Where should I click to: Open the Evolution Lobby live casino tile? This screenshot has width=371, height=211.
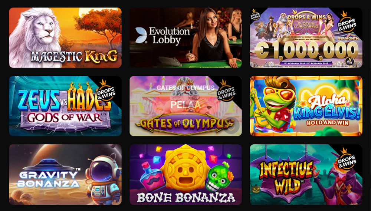pos(186,37)
